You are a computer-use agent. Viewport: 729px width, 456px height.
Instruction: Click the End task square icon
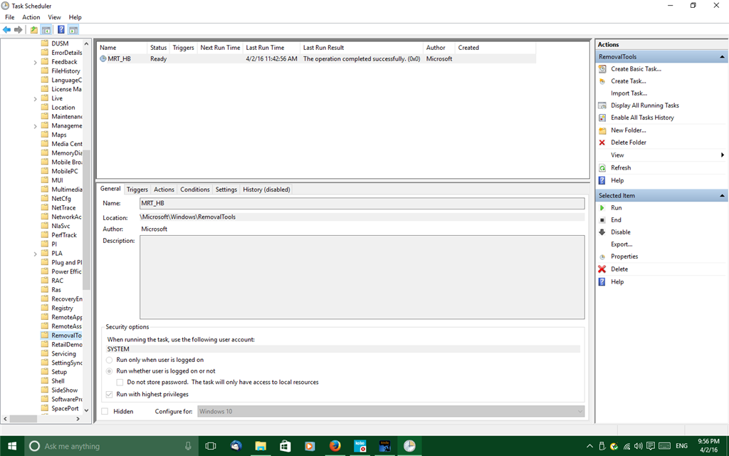point(602,220)
